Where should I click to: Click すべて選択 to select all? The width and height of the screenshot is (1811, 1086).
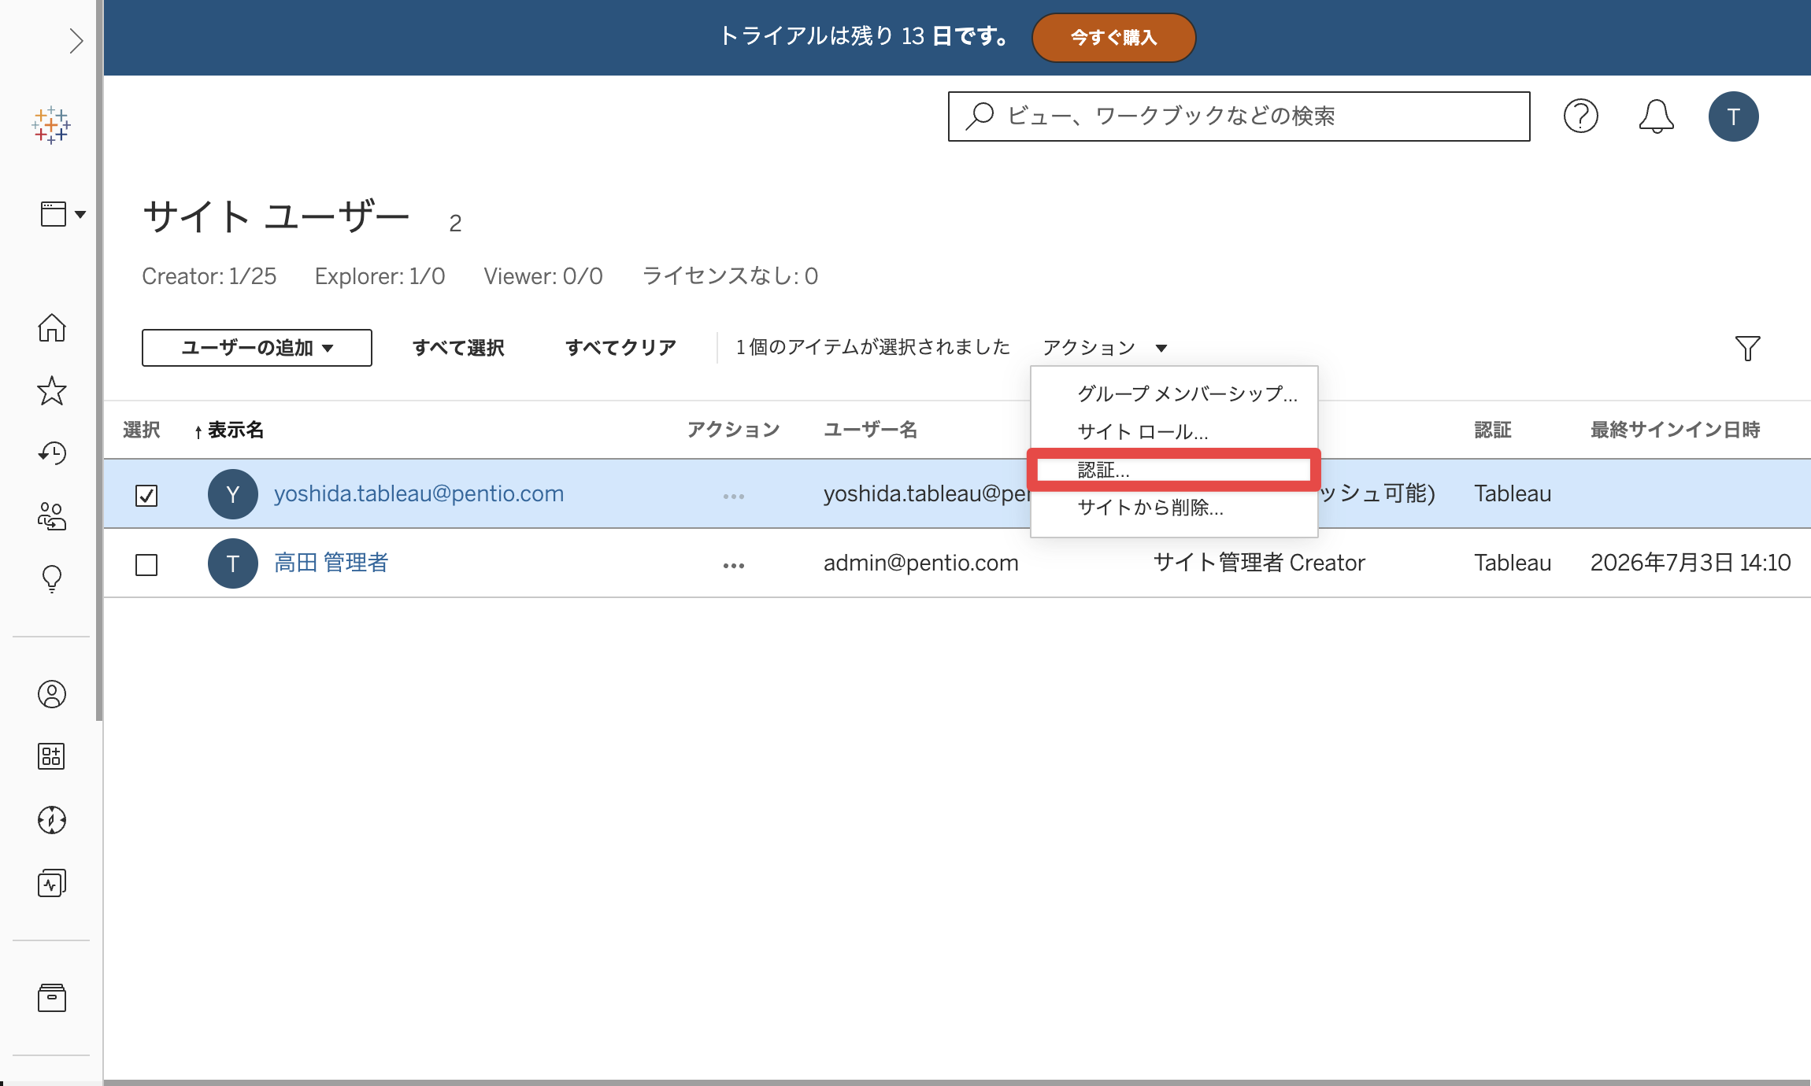[458, 348]
